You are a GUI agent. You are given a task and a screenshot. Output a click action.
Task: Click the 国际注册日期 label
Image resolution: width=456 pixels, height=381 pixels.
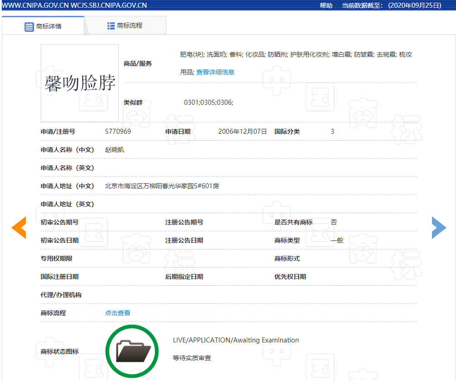(x=60, y=277)
